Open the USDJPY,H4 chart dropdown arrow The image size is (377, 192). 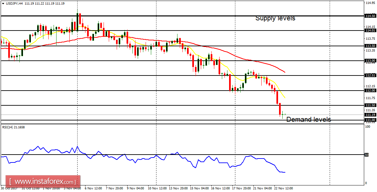point(3,4)
